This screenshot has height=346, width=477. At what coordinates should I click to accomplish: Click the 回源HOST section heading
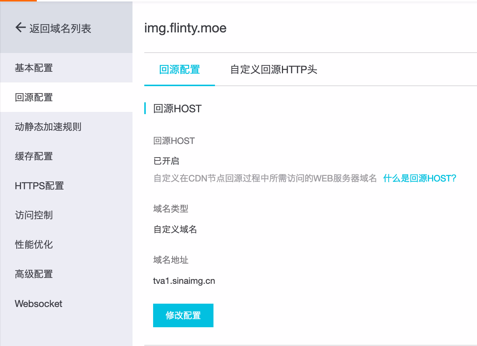[x=177, y=109]
